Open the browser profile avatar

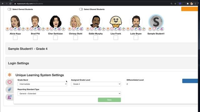(192, 4)
